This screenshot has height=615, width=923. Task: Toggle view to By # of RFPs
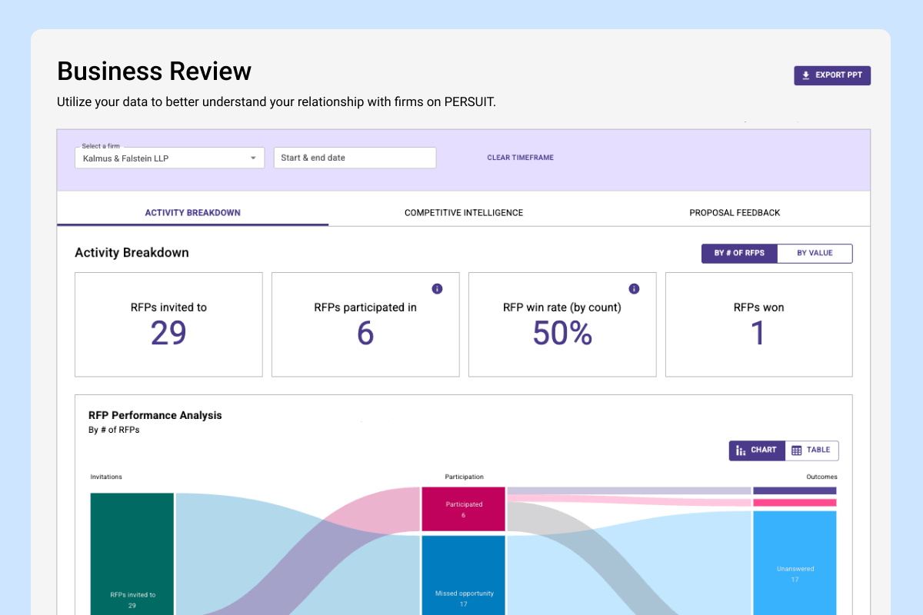coord(739,254)
